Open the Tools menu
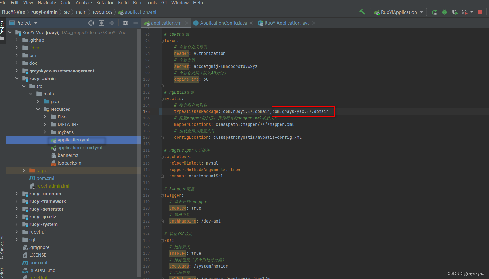Image resolution: width=489 pixels, height=279 pixels. pyautogui.click(x=151, y=3)
